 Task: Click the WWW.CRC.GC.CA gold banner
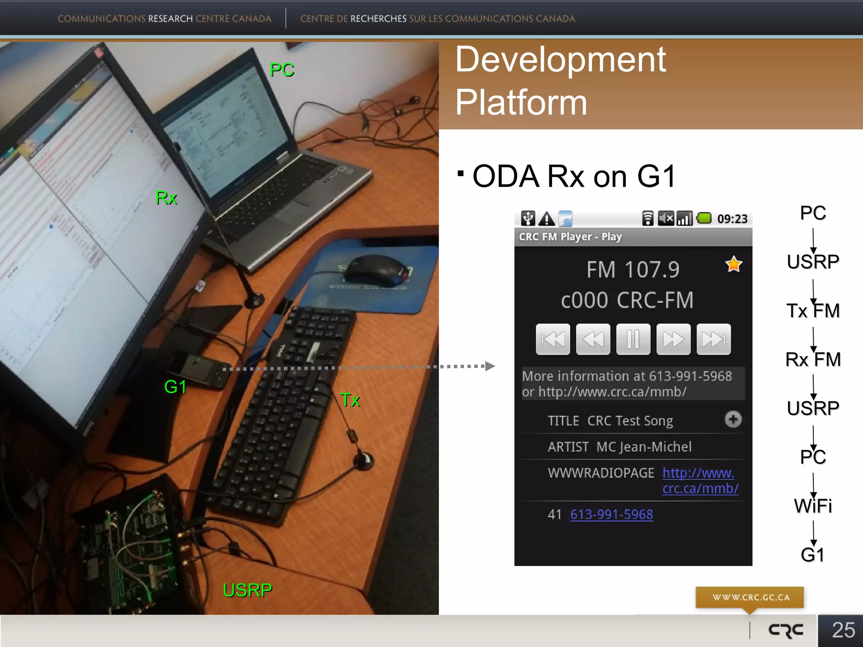[x=750, y=597]
